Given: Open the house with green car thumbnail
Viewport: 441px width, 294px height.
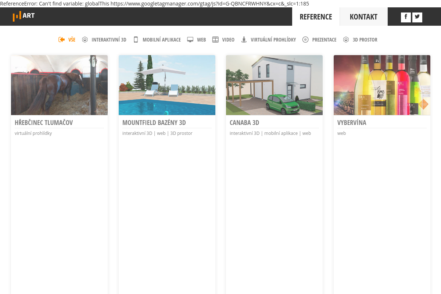Looking at the screenshot, I should coord(274,85).
